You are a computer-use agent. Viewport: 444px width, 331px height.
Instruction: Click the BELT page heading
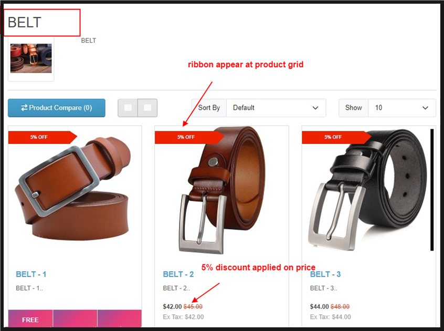tap(25, 23)
